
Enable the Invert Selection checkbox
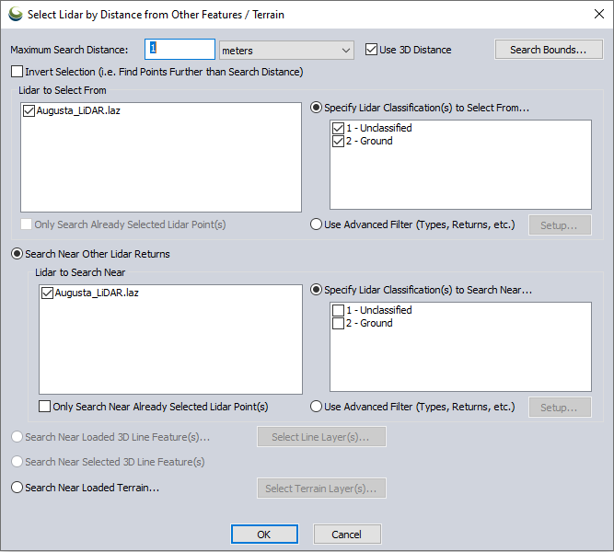pyautogui.click(x=17, y=72)
